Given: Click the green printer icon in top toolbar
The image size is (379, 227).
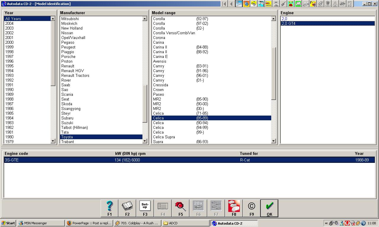Looking at the screenshot, I should 298,4.
